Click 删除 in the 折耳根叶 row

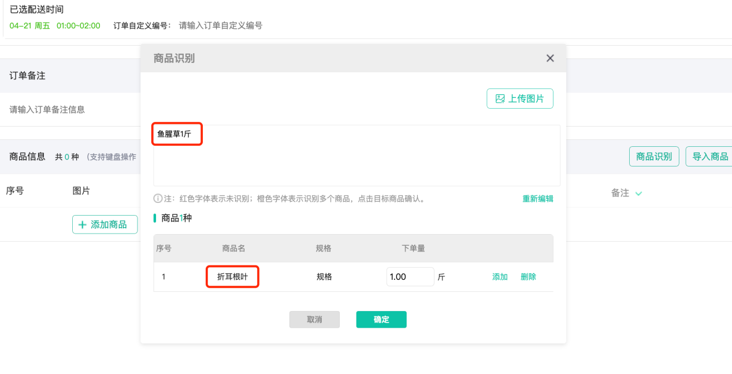point(528,277)
